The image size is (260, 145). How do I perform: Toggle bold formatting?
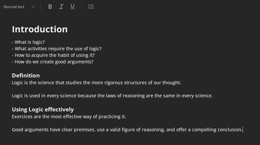coord(50,7)
